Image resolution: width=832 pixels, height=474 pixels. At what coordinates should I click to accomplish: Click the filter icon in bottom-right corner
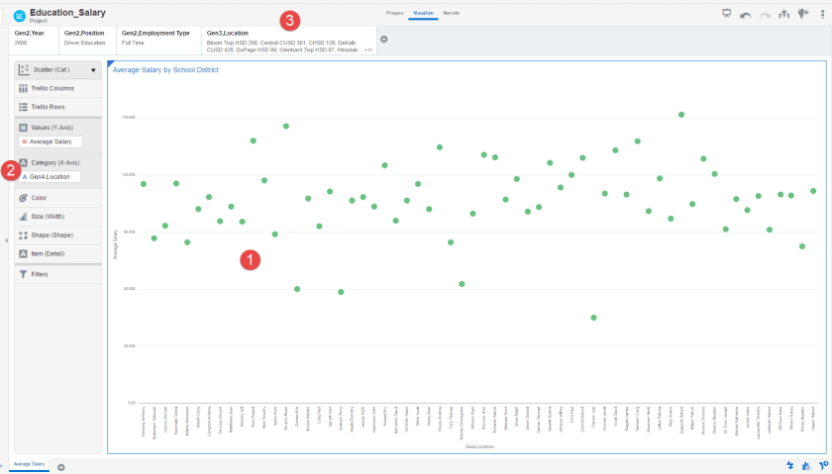click(823, 465)
